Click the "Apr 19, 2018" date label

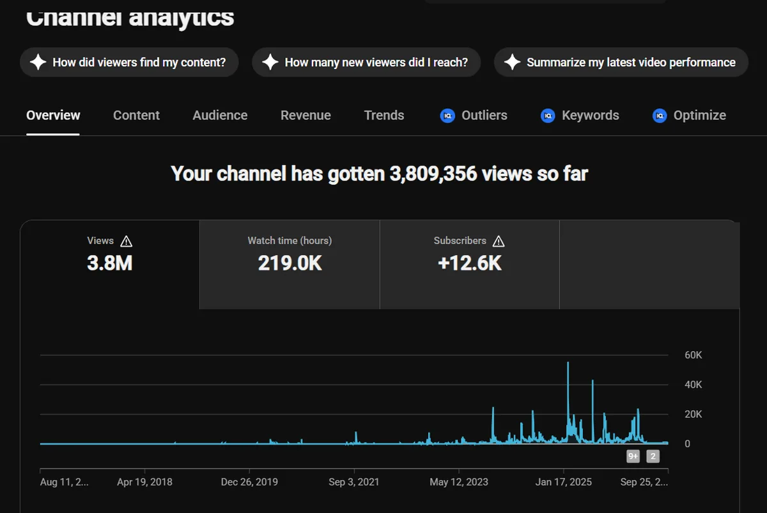tap(144, 482)
